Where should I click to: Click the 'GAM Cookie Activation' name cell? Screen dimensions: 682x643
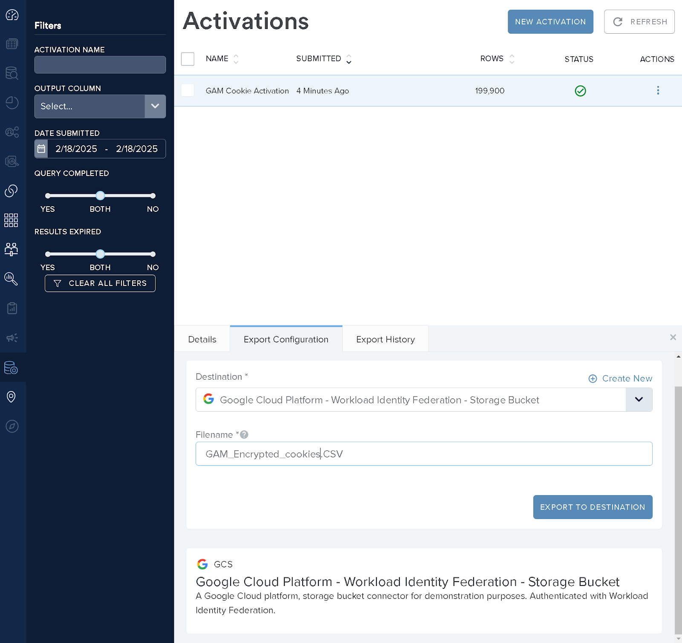(x=247, y=91)
